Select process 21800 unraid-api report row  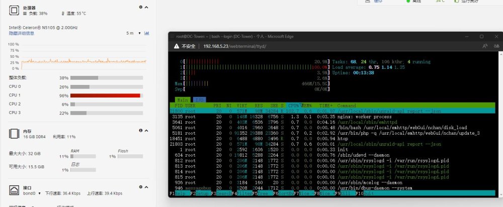(332, 111)
